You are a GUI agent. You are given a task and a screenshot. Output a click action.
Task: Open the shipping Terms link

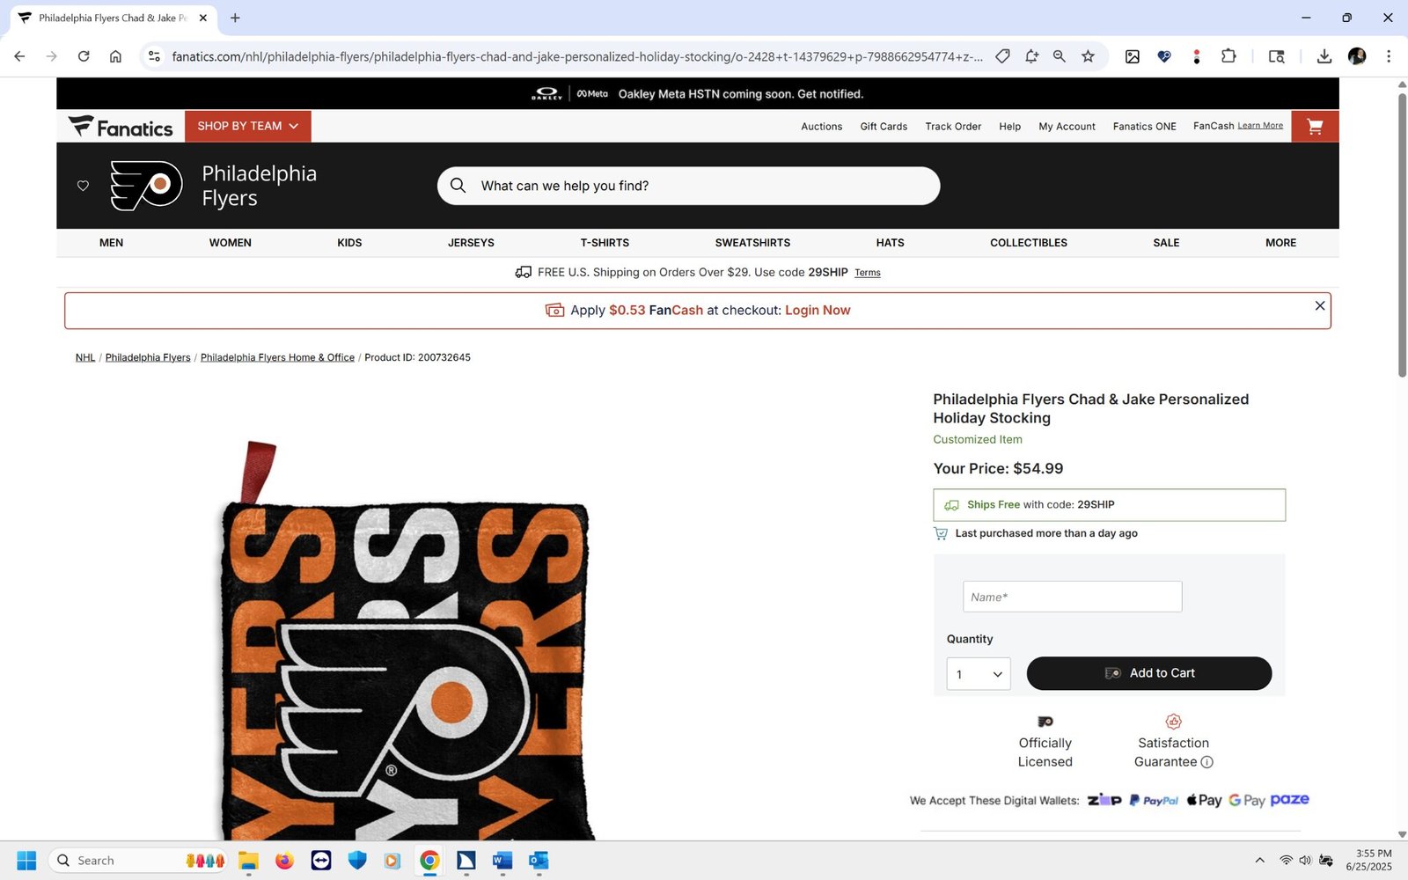point(868,273)
